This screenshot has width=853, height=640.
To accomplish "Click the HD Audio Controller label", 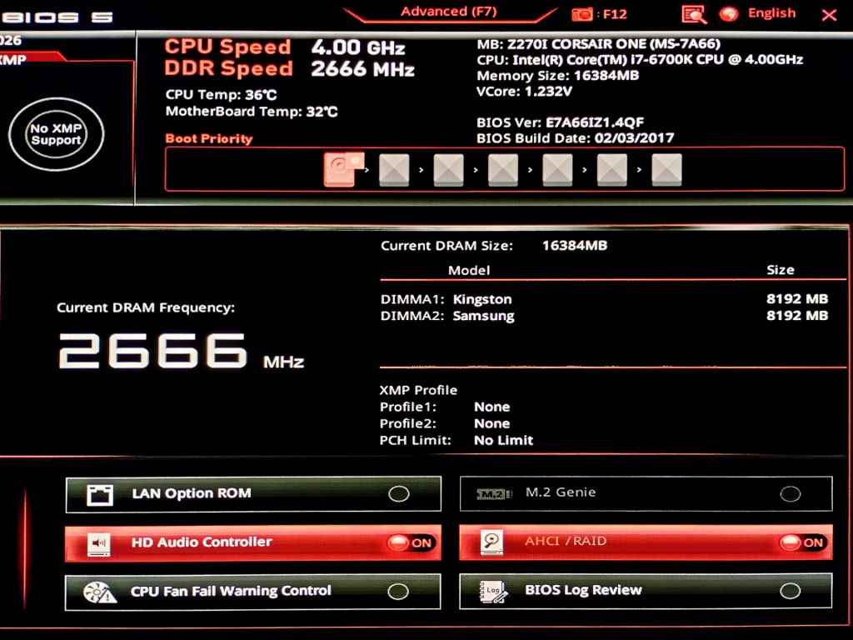I will (202, 542).
